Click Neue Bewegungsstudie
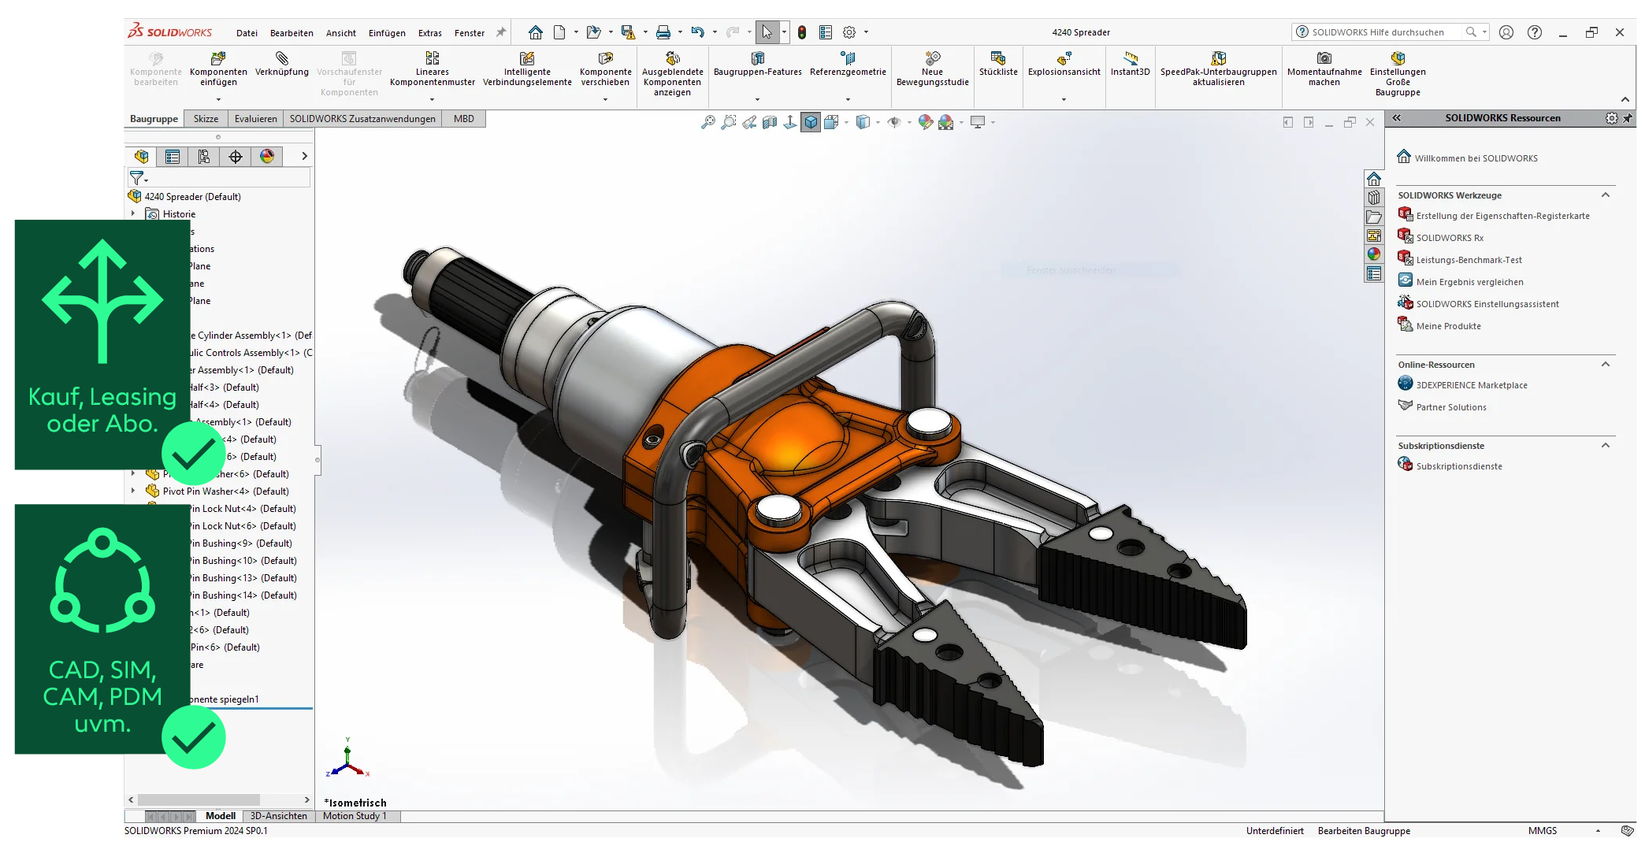1645x853 pixels. pos(932,69)
